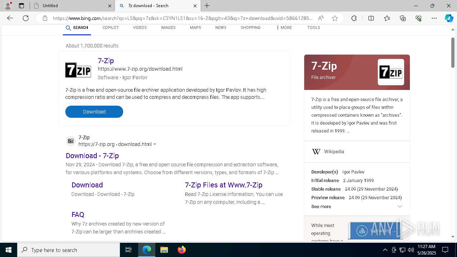This screenshot has height=257, width=457.
Task: Open Copilot sidebar icon
Action: coord(449,18)
